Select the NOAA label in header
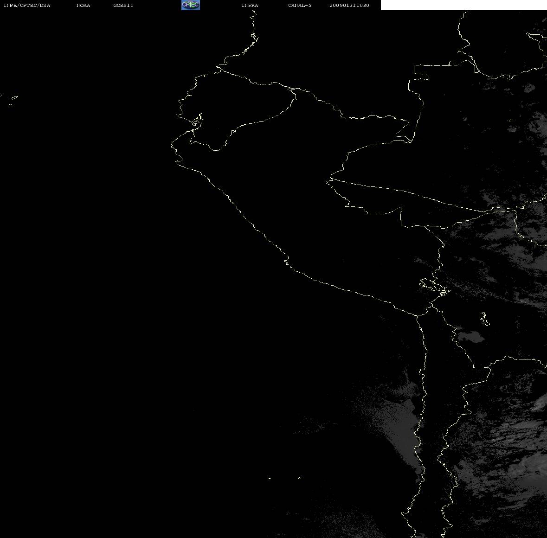This screenshot has width=547, height=538. coord(83,5)
